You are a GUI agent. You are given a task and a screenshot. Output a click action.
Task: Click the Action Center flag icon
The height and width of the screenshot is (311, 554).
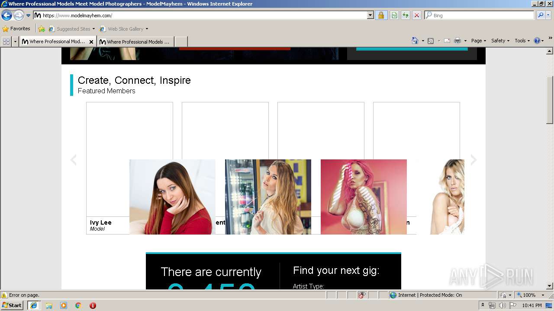(513, 305)
